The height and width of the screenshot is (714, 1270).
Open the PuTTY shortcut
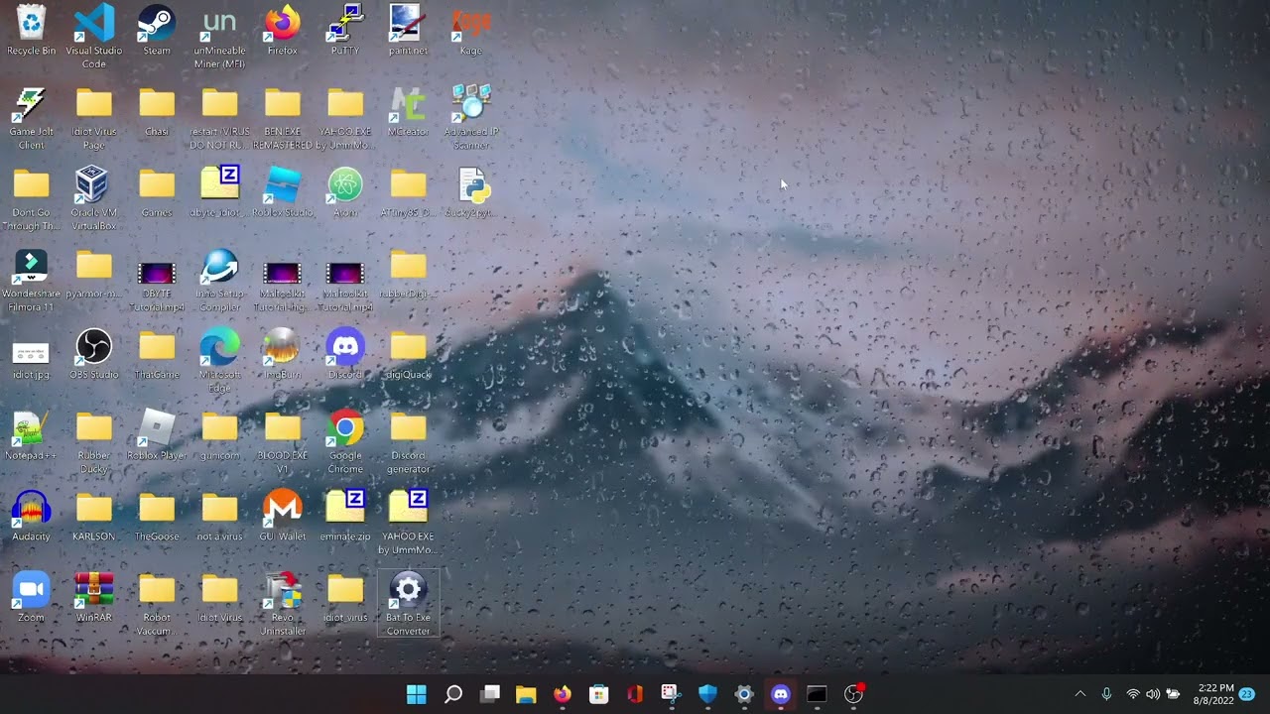click(x=345, y=31)
